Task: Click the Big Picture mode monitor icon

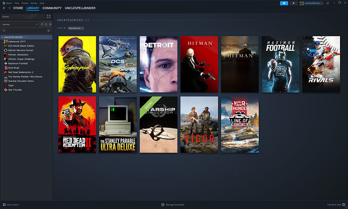Action: (x=328, y=3)
